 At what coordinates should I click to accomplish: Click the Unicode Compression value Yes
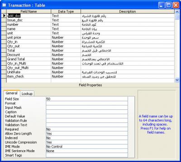(x=87, y=142)
